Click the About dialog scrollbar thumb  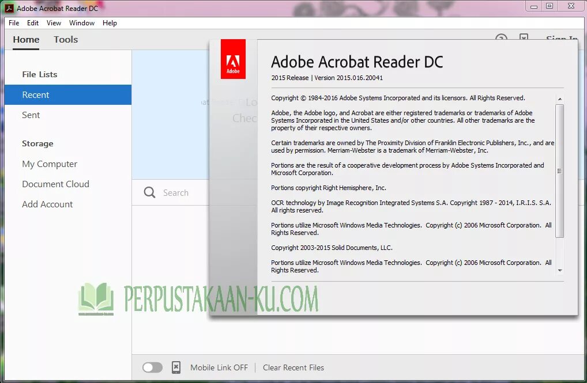[x=560, y=171]
